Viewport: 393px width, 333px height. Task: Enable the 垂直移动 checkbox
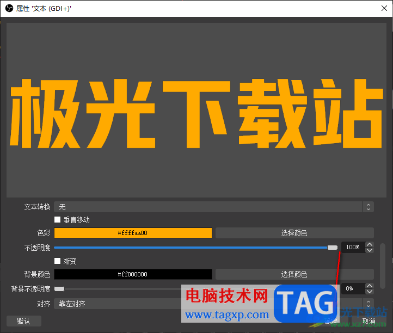(57, 220)
